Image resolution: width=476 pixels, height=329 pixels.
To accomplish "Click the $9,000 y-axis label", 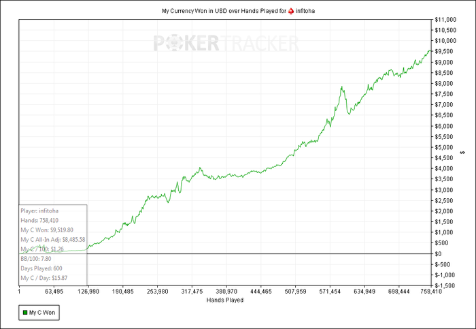I will 444,63.
